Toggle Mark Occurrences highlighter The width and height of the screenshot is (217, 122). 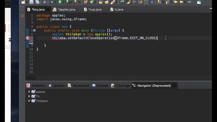128,2
